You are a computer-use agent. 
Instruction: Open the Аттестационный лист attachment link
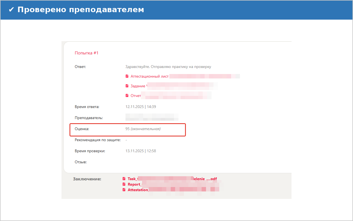click(x=149, y=76)
